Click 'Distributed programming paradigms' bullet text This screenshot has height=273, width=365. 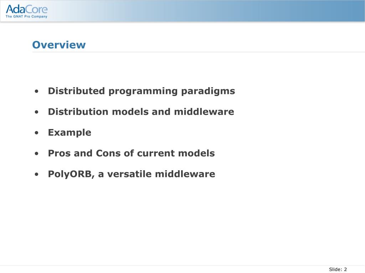tap(141, 91)
